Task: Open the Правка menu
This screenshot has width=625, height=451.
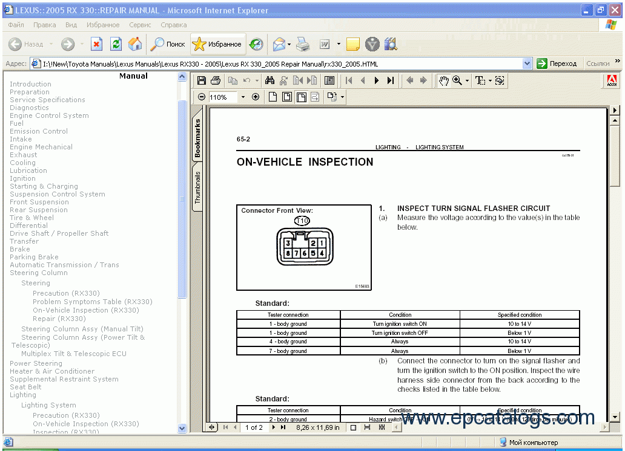Action: click(45, 25)
